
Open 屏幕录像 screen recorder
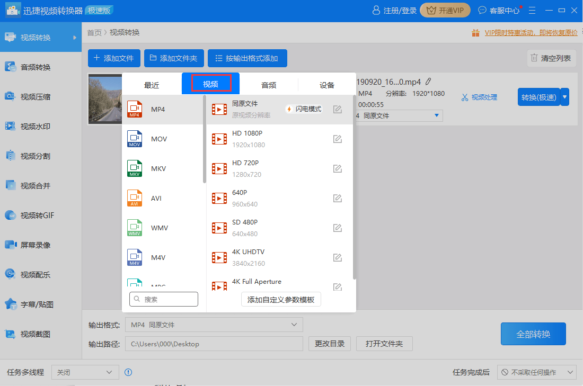(x=40, y=245)
